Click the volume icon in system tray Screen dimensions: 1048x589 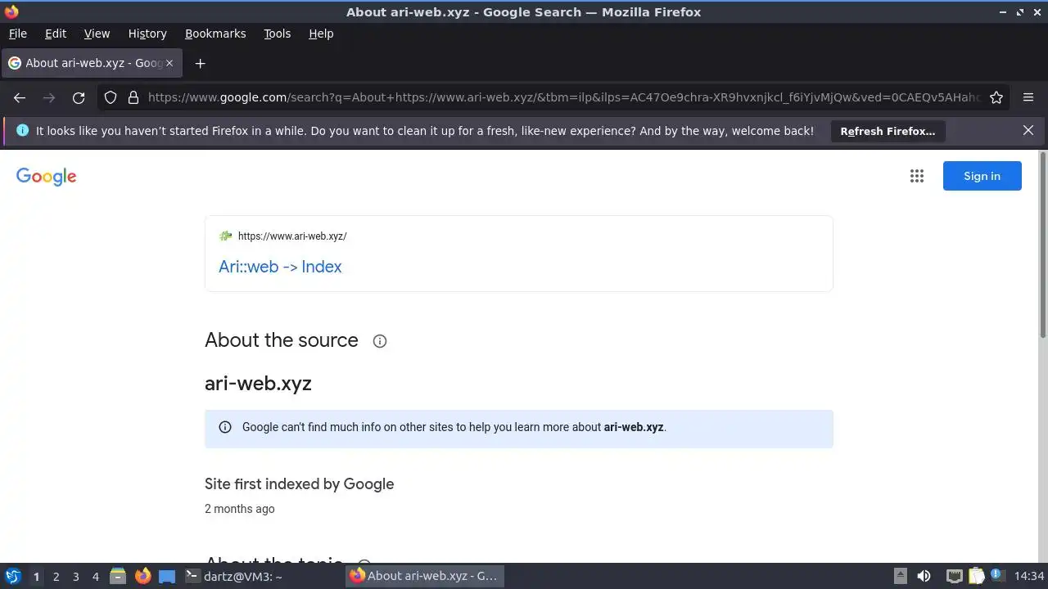924,576
